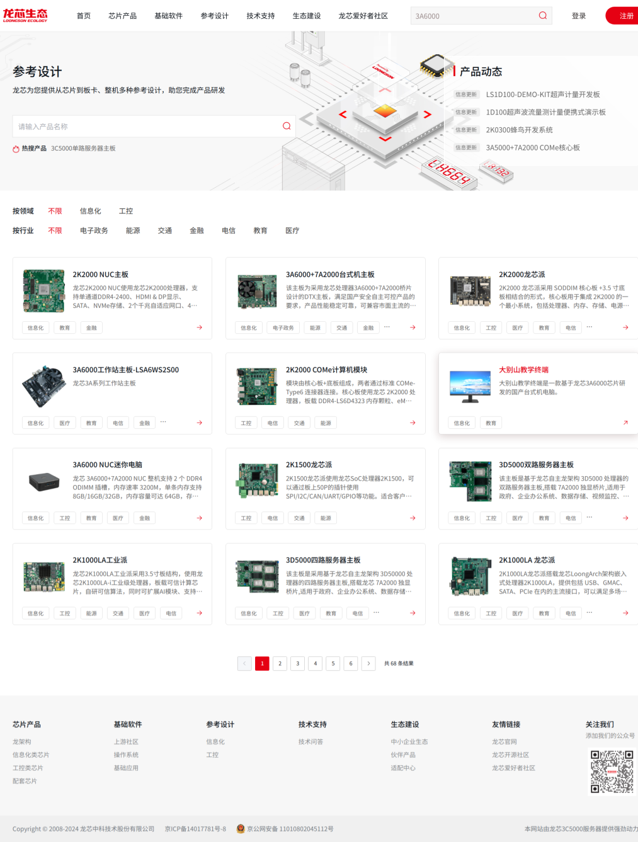The height and width of the screenshot is (842, 638).
Task: Open 2K2000 NUC主板 via its red arrow
Action: click(199, 327)
